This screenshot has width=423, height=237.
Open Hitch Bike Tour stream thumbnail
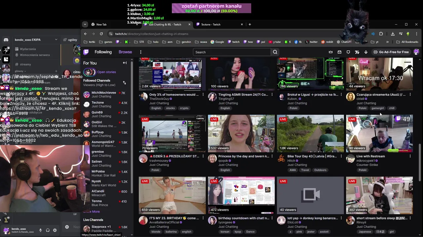point(310,133)
